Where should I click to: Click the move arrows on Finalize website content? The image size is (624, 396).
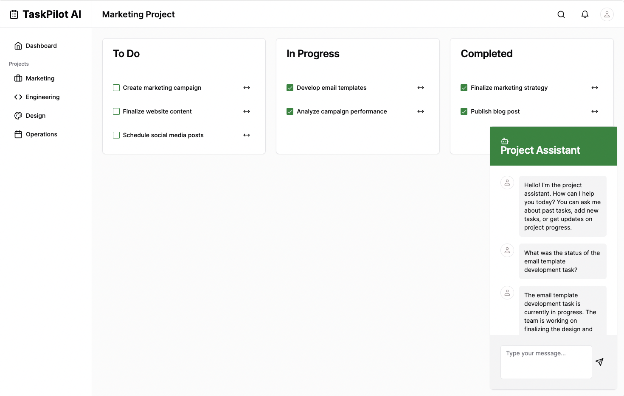247,111
